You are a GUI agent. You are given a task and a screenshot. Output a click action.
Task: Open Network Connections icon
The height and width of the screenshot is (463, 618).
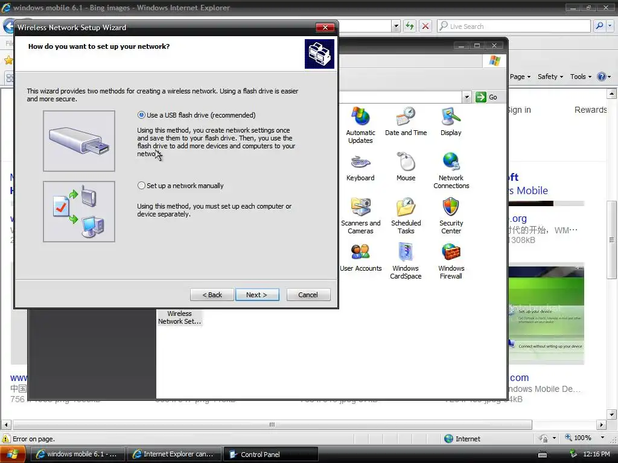click(451, 171)
